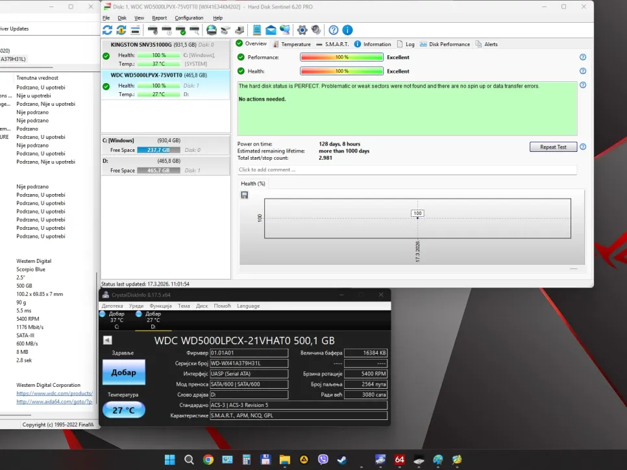Open Viber from the taskbar
Image resolution: width=627 pixels, height=470 pixels.
[x=323, y=460]
